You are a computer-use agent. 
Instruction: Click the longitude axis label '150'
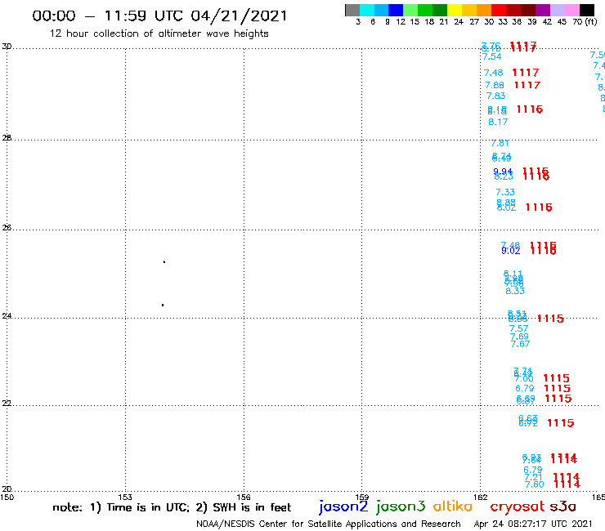tap(7, 498)
